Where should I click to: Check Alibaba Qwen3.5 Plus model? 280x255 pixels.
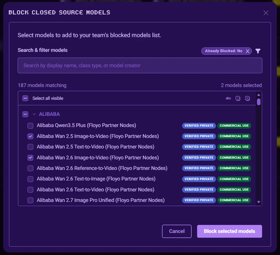click(x=30, y=125)
